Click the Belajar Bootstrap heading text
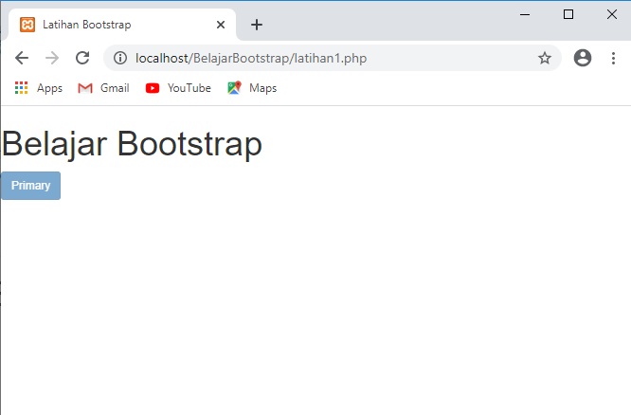This screenshot has height=415, width=631. click(133, 145)
